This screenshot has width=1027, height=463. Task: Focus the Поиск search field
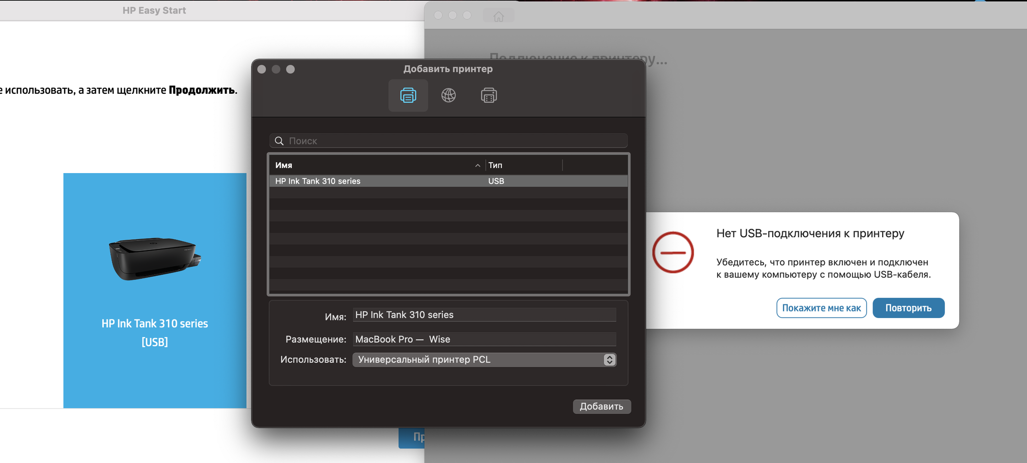coord(448,141)
